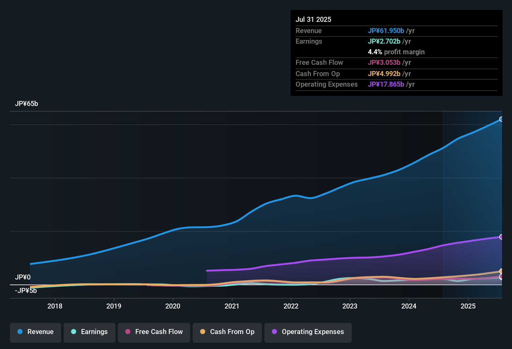Click the Cash From Op endpoint marker
The image size is (512, 349).
(x=501, y=271)
